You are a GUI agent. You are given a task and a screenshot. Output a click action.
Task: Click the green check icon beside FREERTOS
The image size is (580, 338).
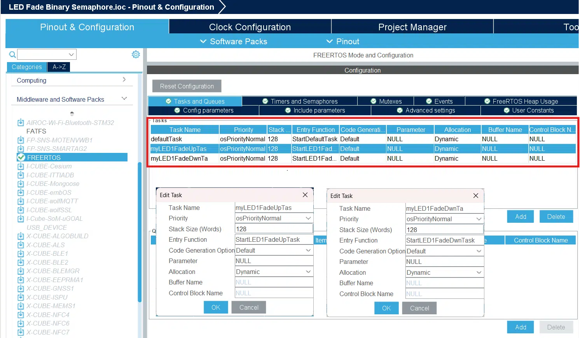click(x=21, y=157)
